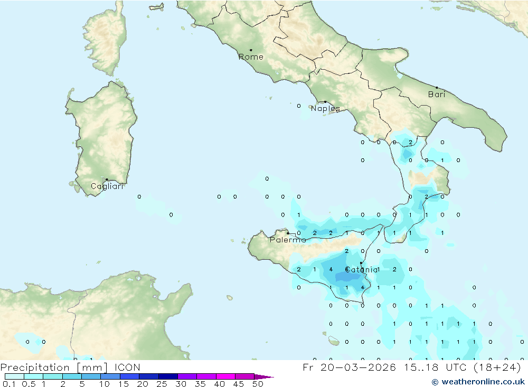
Task: Click the Naples city label
Action: point(325,108)
